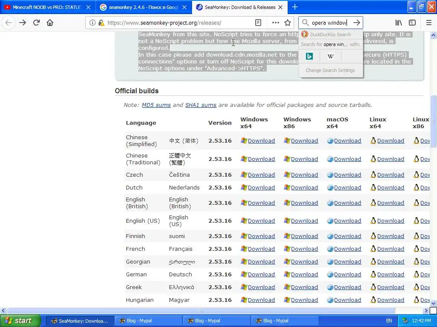Image resolution: width=437 pixels, height=327 pixels.
Task: Reload the current page
Action: (36, 23)
